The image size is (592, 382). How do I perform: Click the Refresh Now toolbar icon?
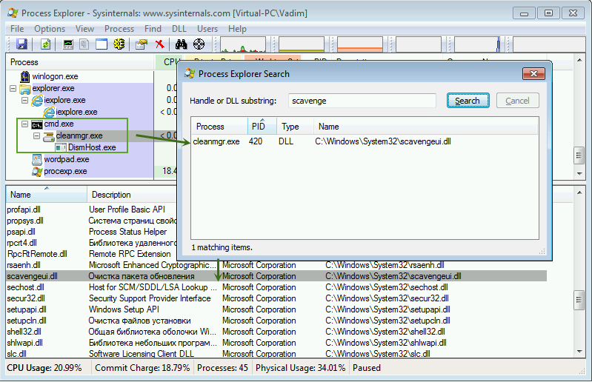45,44
